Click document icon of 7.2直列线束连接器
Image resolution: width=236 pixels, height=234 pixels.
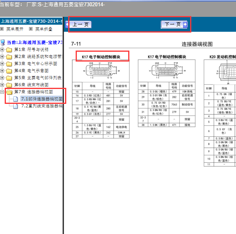point(16,106)
